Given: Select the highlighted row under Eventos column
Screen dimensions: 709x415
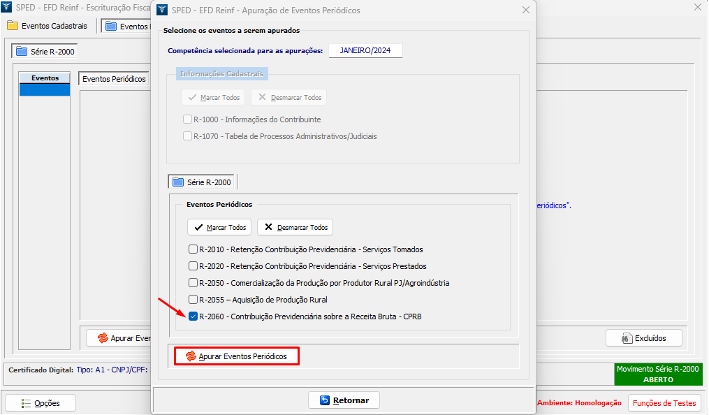Looking at the screenshot, I should 45,90.
